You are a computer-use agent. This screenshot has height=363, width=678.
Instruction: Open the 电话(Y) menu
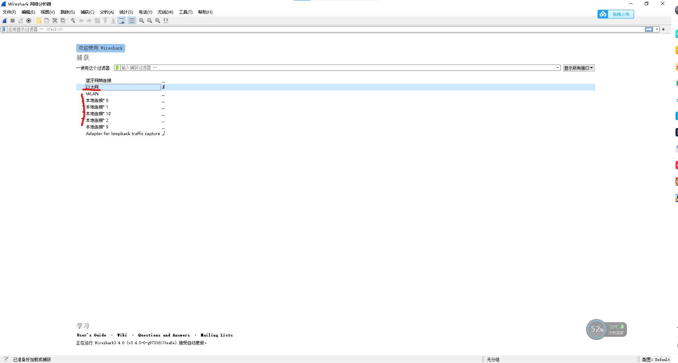pyautogui.click(x=145, y=12)
